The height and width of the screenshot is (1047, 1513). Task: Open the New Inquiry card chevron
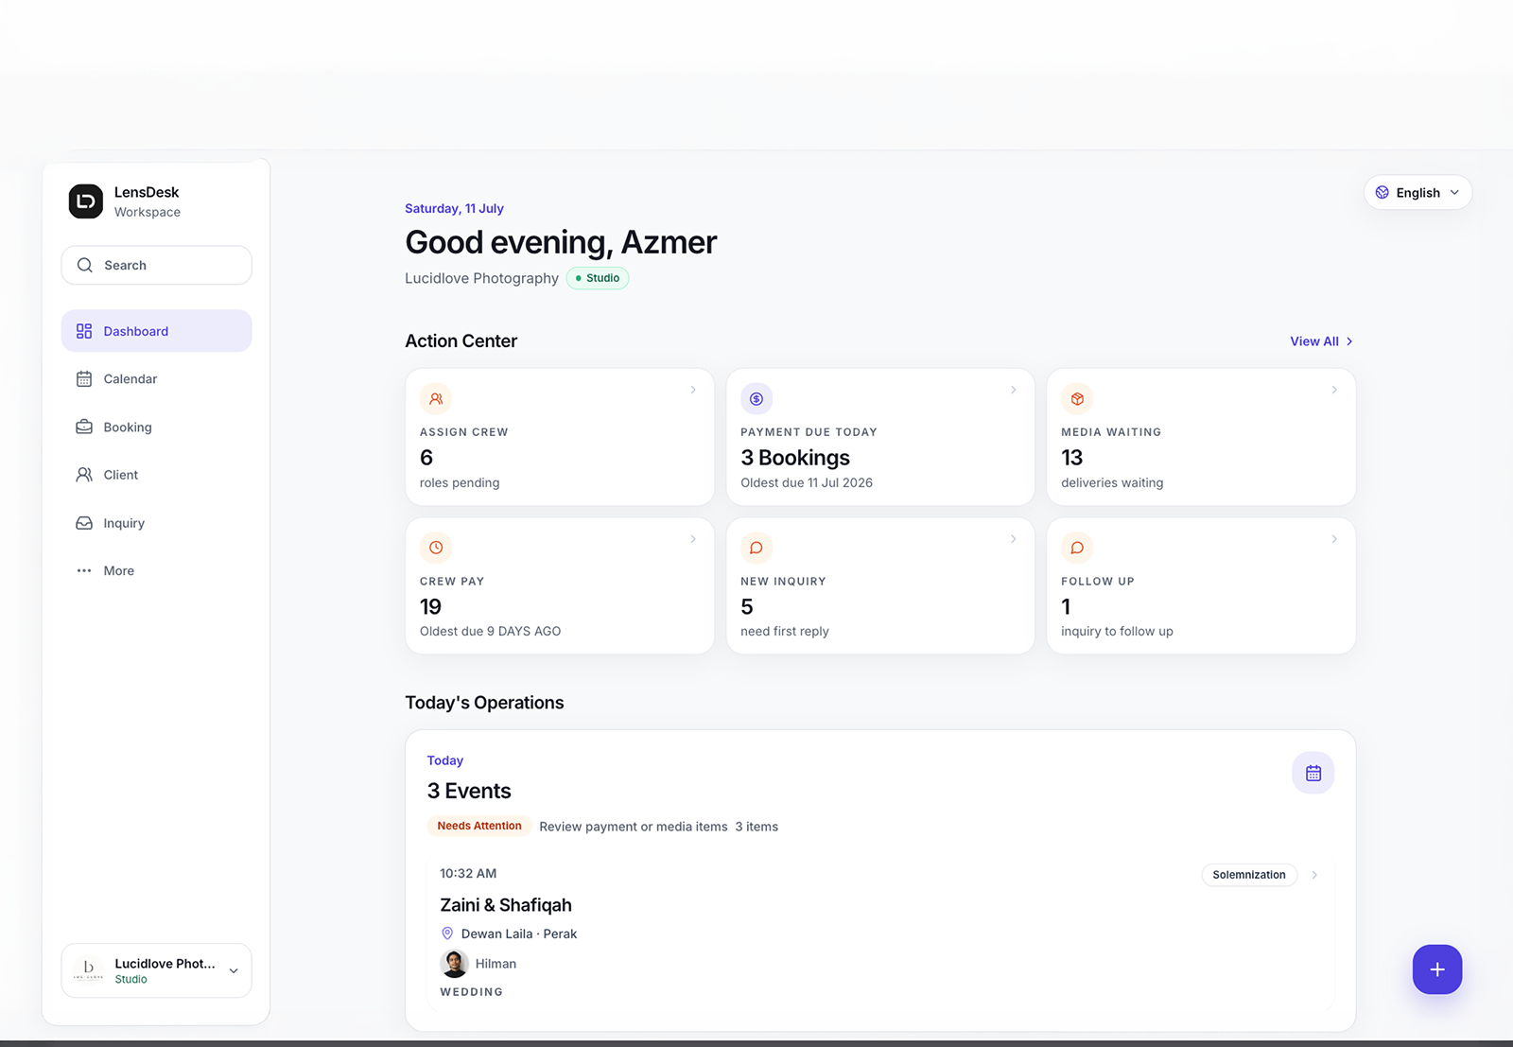click(x=1014, y=539)
